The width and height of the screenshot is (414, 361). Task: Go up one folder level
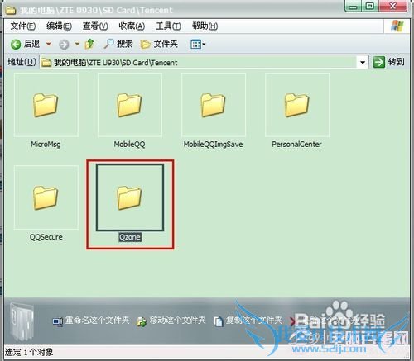click(89, 44)
